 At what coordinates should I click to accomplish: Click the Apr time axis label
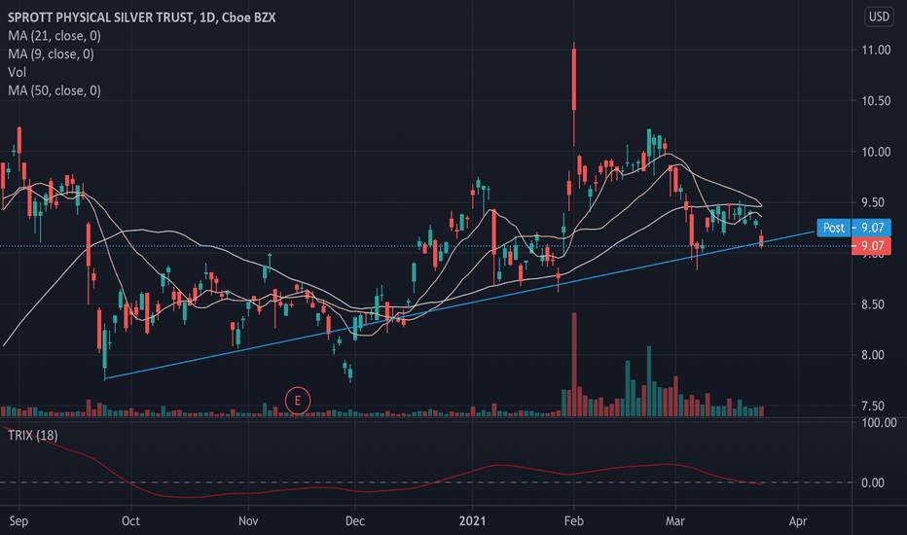798,521
